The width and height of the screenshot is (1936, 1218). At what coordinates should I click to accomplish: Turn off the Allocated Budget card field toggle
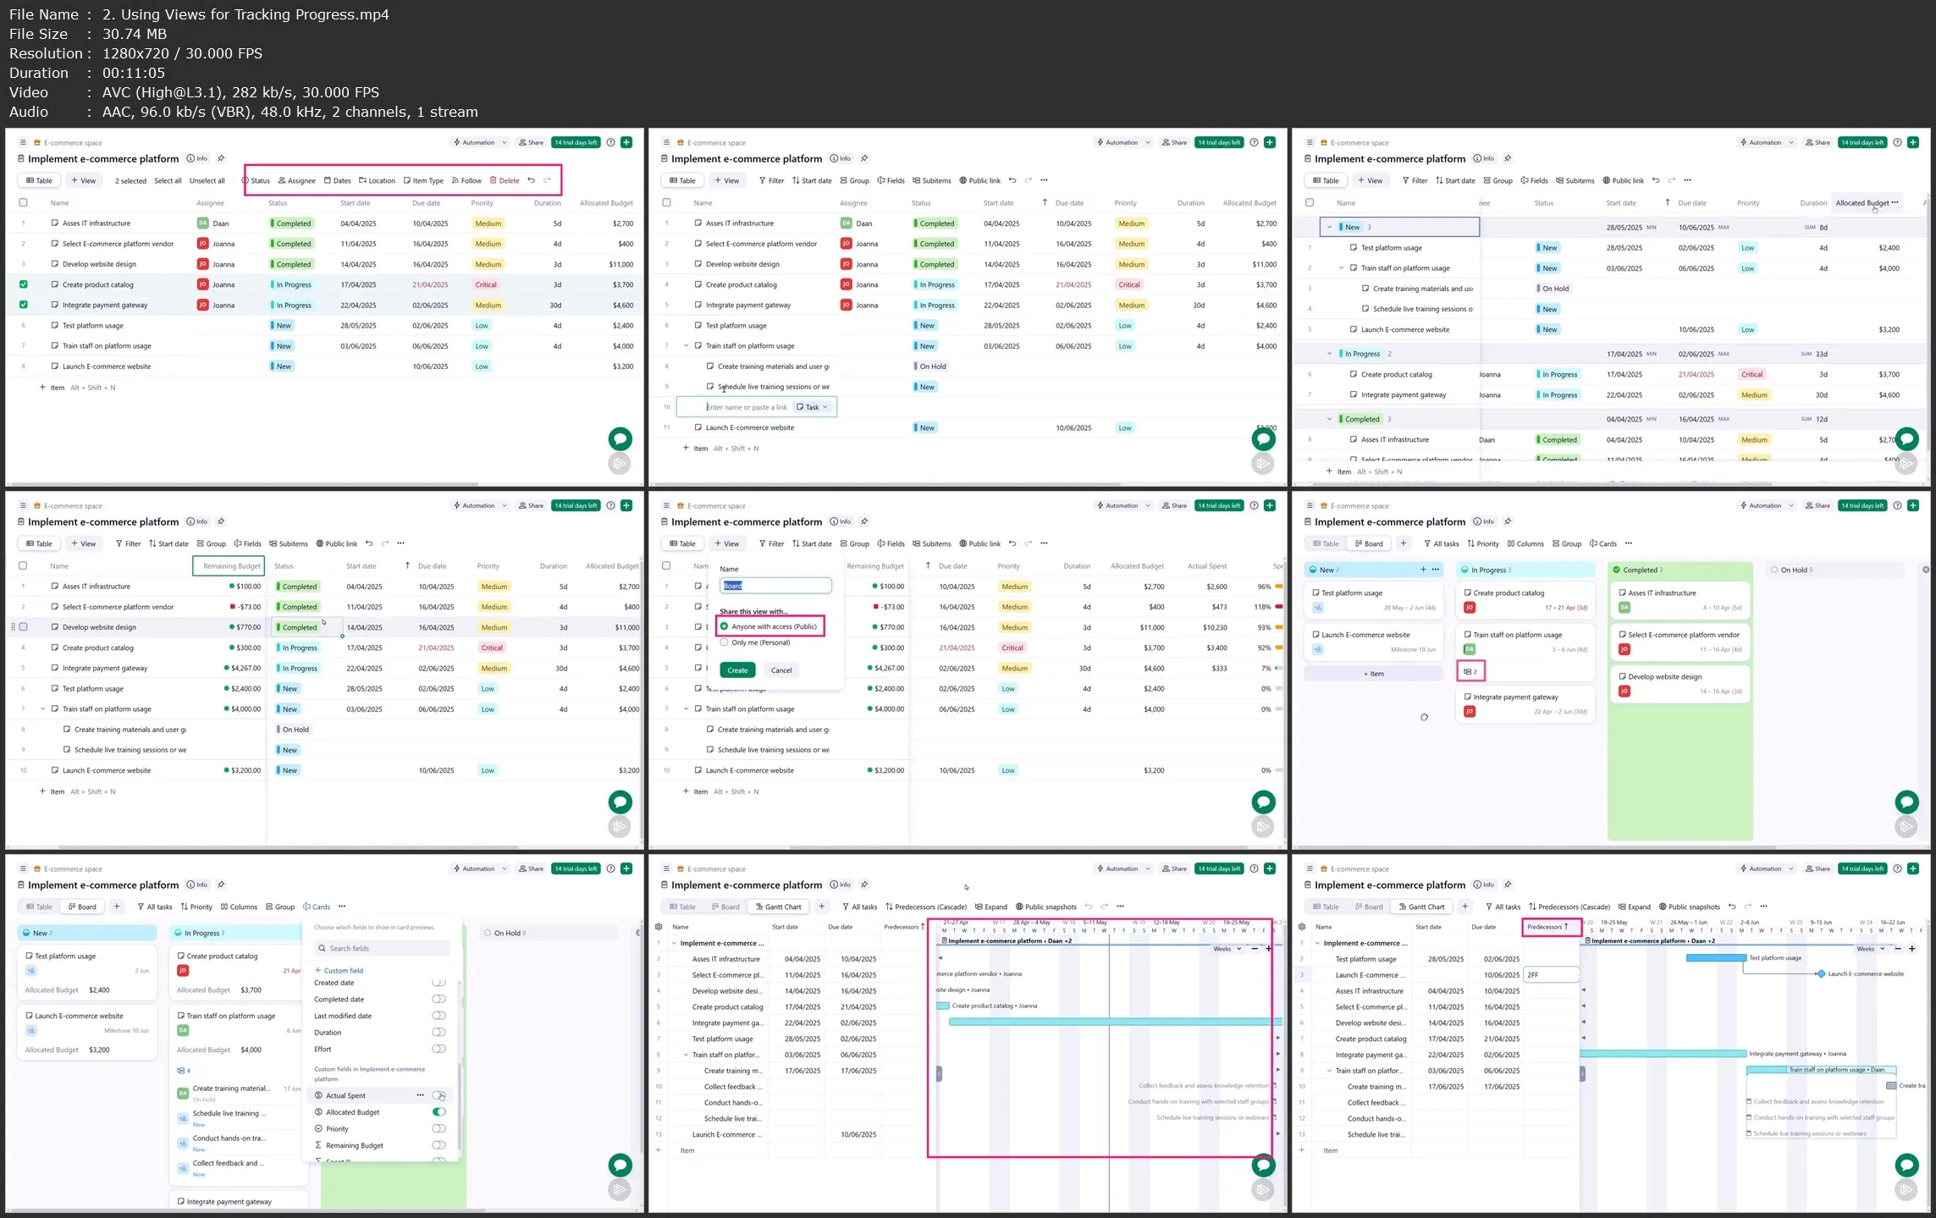click(438, 1112)
